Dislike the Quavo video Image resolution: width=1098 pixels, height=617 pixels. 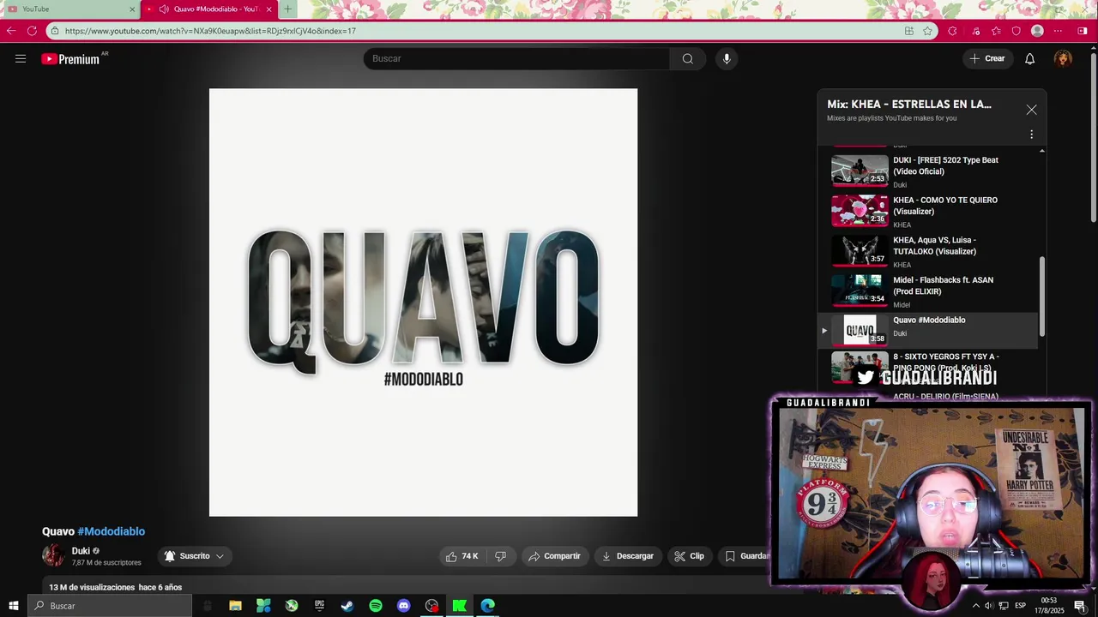500,556
